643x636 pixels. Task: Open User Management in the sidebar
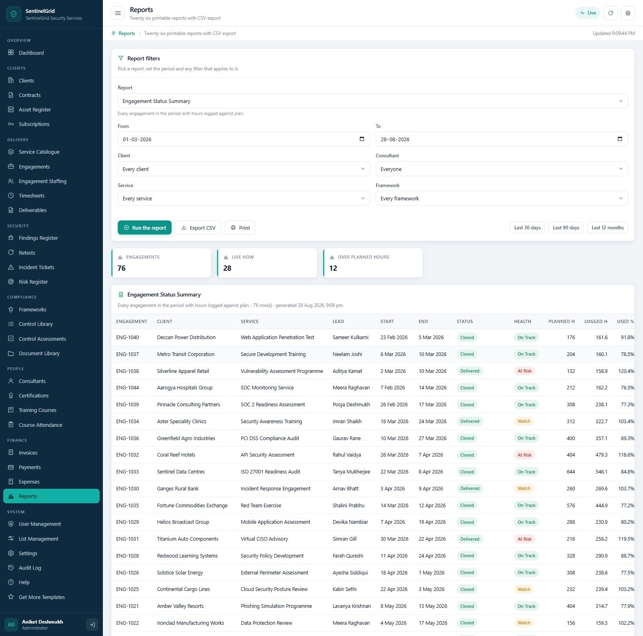51,524
